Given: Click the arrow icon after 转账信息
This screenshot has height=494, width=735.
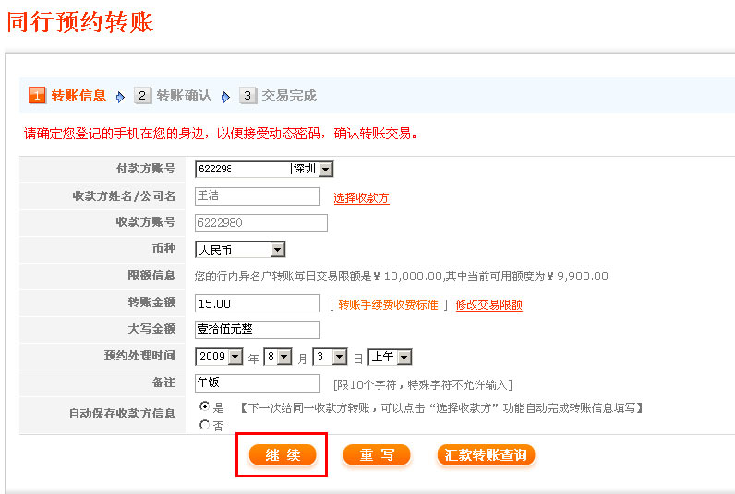Looking at the screenshot, I should click(x=120, y=97).
